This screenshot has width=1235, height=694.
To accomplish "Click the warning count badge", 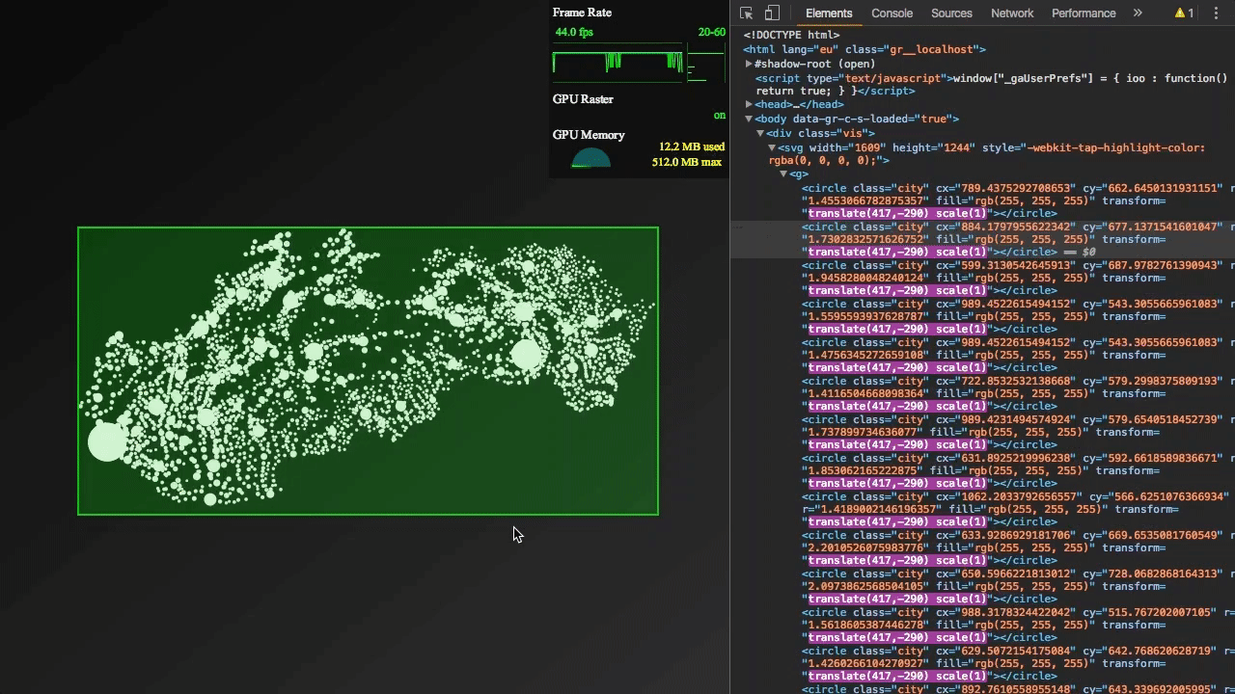I will point(1184,13).
